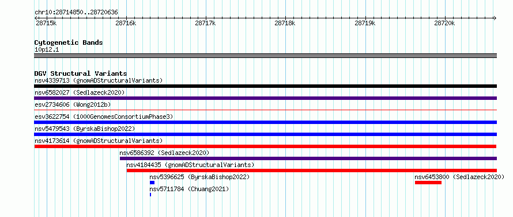Open variant label nsv4184435 (gnomADStructuralVariants)
Image resolution: width=513 pixels, height=217 pixels.
point(190,165)
